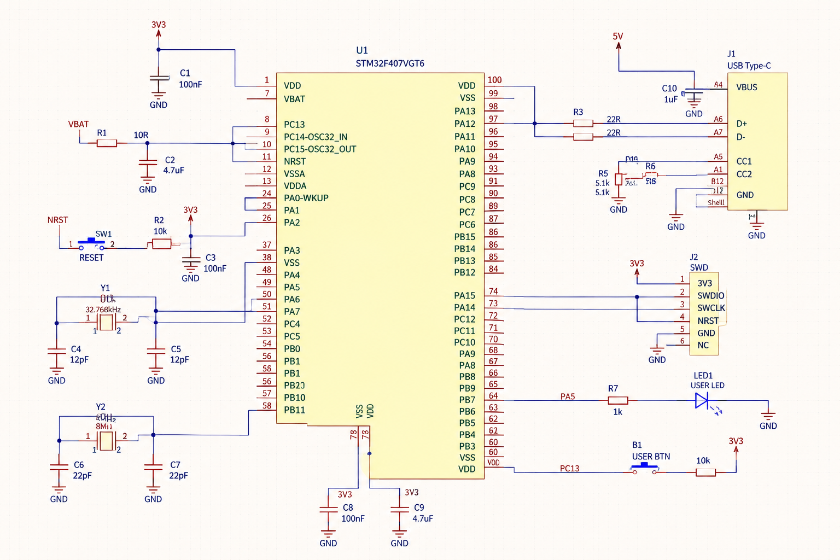This screenshot has width=840, height=560.
Task: Click the VBUS pin name on J1
Action: coord(746,87)
